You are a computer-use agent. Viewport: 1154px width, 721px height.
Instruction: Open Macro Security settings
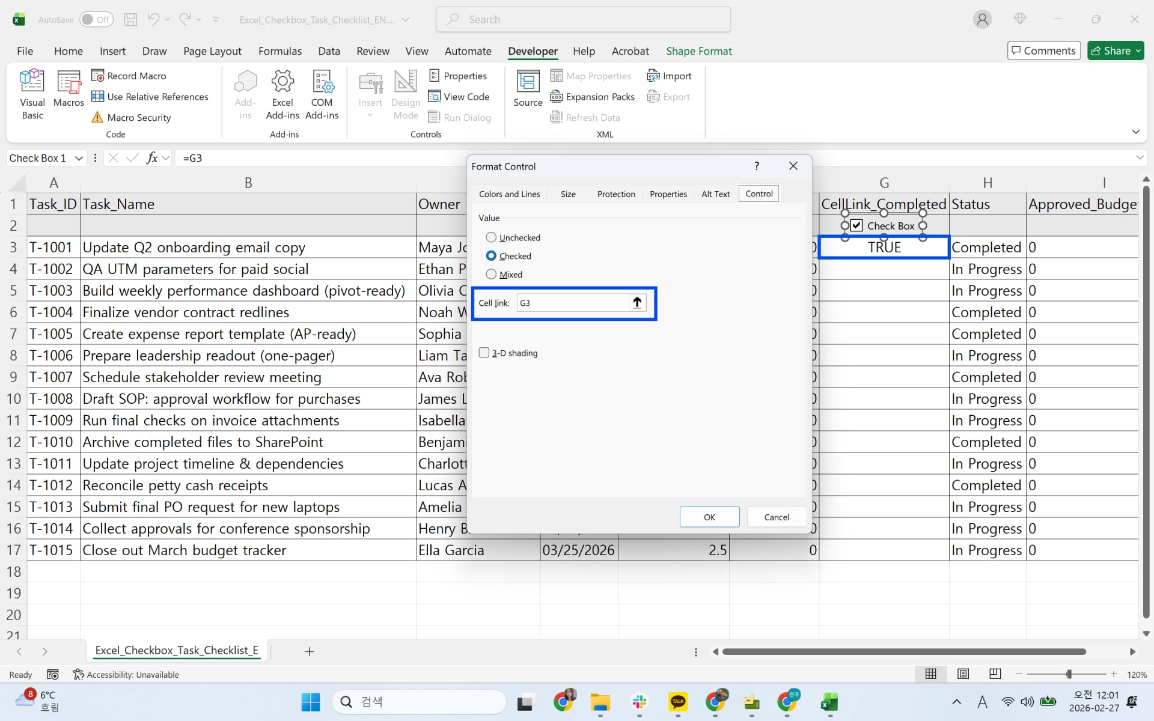point(139,117)
